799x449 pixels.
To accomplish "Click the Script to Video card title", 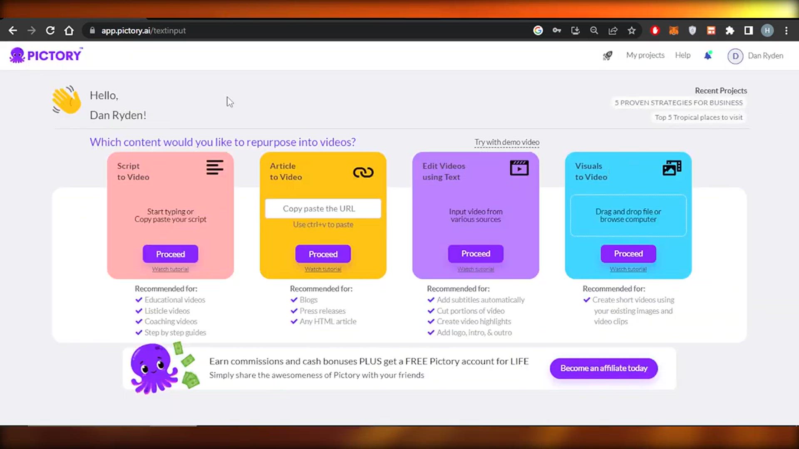I will 133,171.
